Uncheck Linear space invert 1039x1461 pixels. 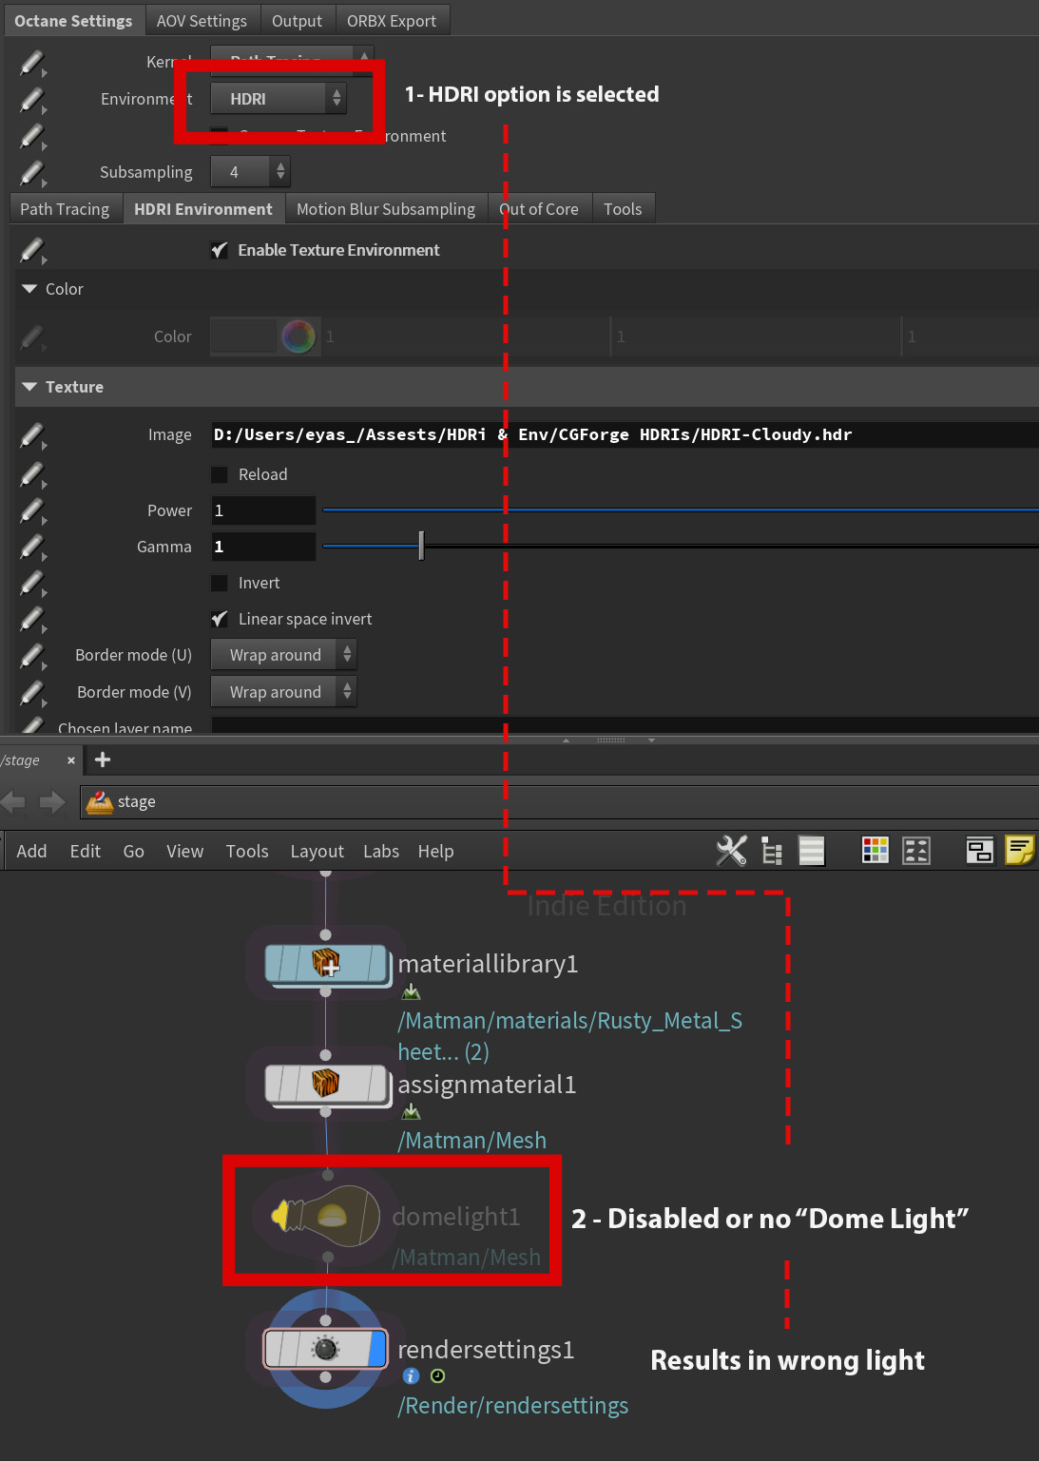[x=220, y=619]
